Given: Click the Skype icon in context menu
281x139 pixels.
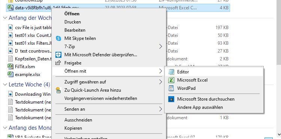Looking at the screenshot, I should click(58, 38).
